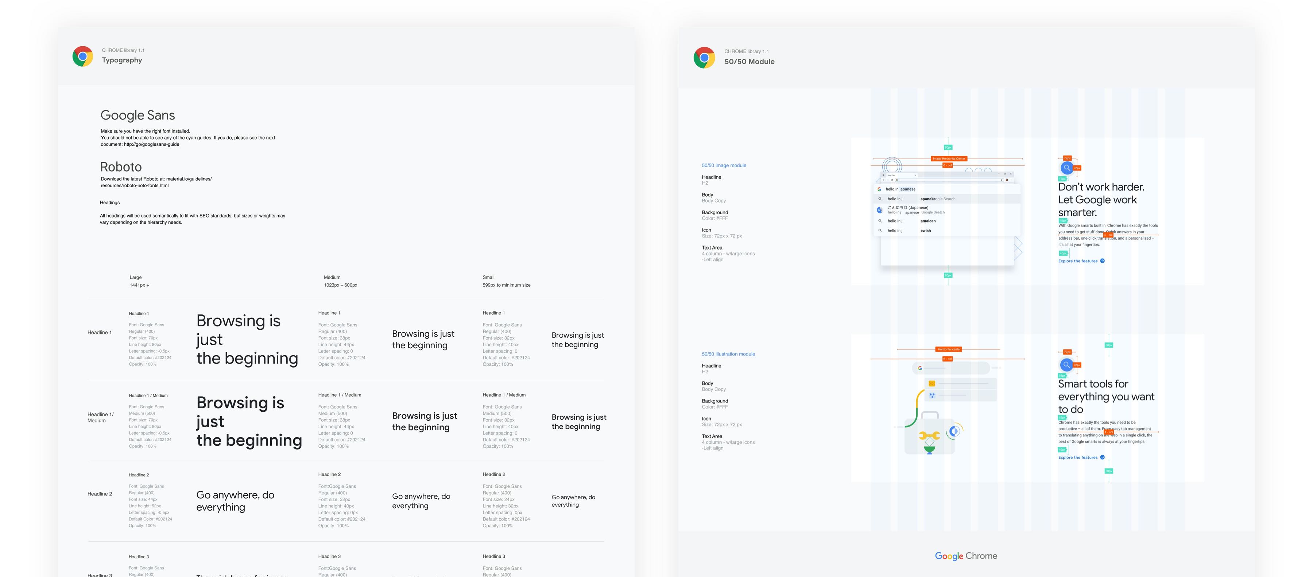Click Google G icon beside 'hello in japanese'
This screenshot has height=577, width=1313.
tap(879, 189)
